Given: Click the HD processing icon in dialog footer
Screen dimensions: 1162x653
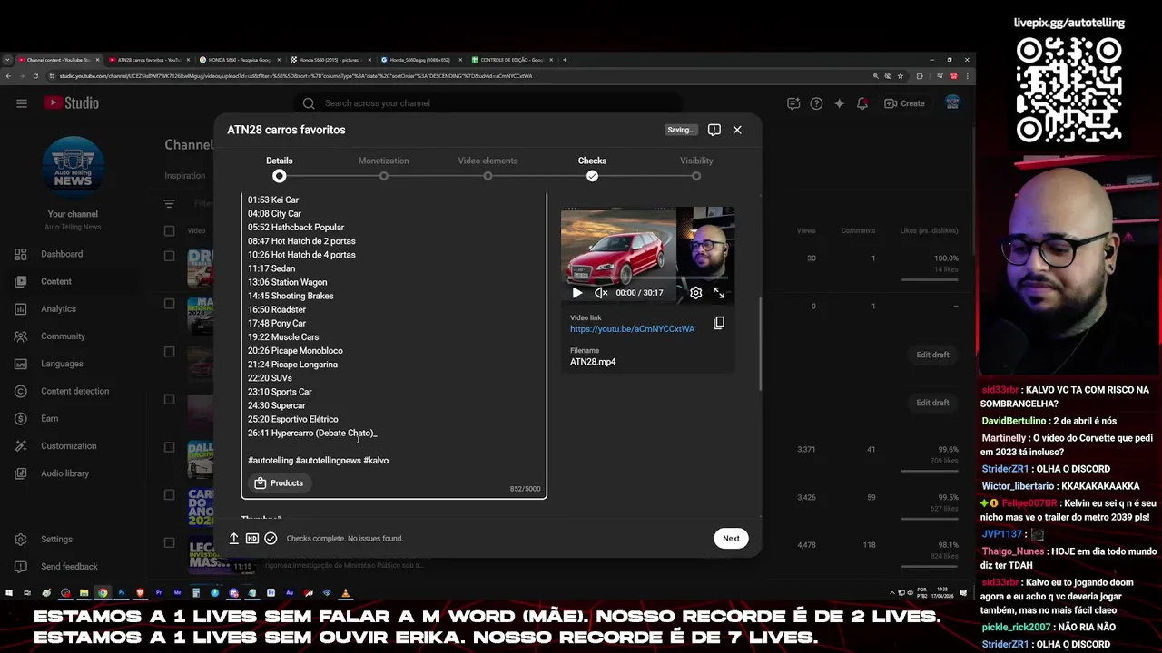Looking at the screenshot, I should point(252,539).
